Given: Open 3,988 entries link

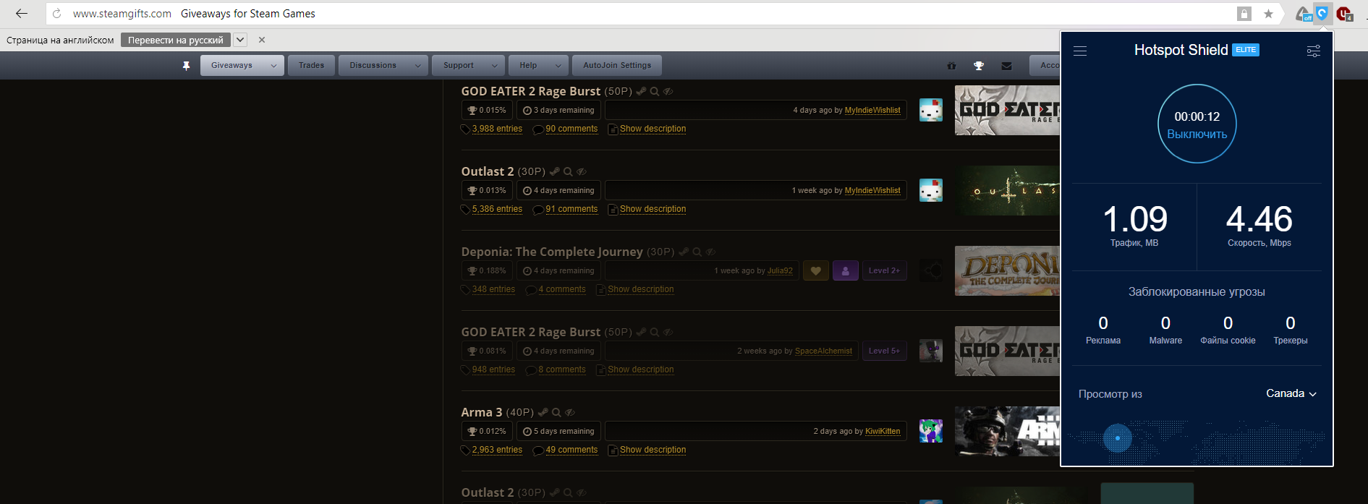Looking at the screenshot, I should [x=497, y=129].
